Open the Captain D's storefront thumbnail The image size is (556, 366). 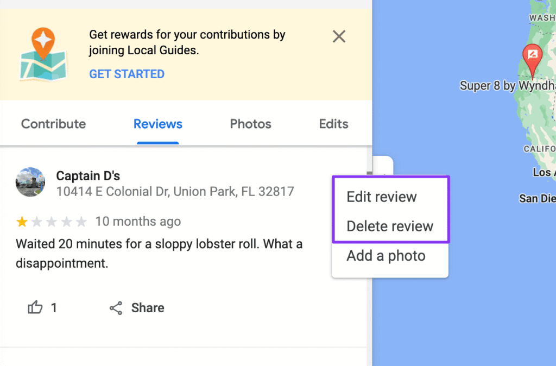click(30, 182)
